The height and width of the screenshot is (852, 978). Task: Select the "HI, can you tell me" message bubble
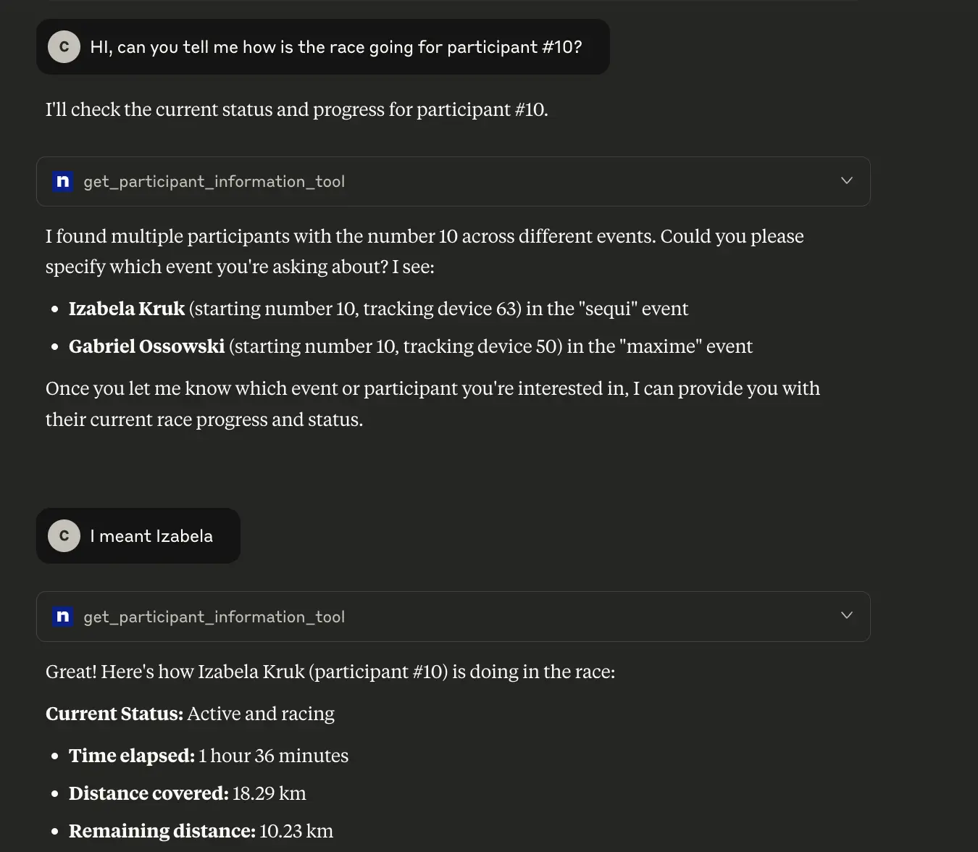point(335,47)
